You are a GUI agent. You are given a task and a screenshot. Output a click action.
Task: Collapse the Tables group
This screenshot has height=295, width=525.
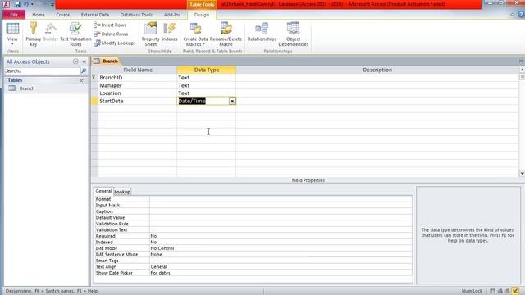pos(81,80)
